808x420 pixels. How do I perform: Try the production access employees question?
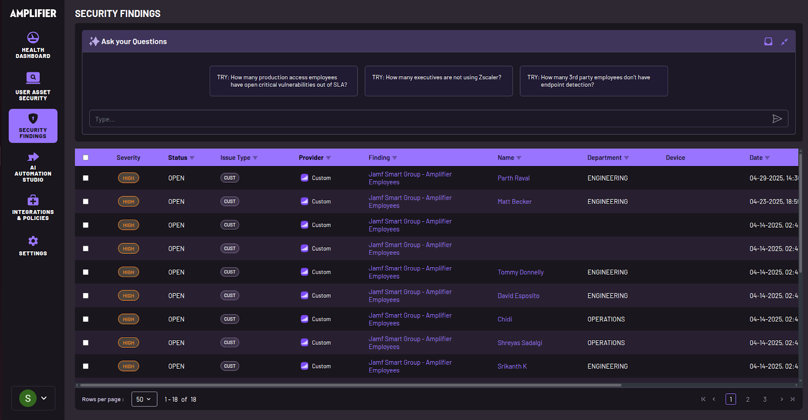pyautogui.click(x=284, y=81)
